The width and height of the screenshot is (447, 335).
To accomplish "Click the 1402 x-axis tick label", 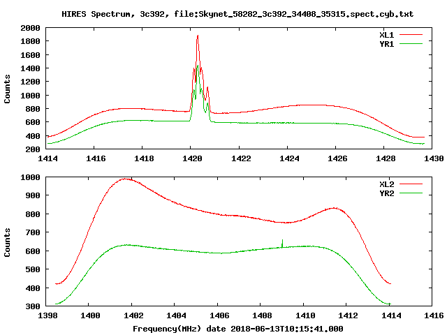I will tap(133, 315).
